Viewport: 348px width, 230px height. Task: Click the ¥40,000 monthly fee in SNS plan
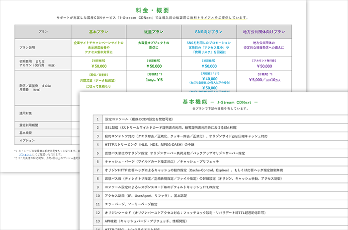point(210,79)
